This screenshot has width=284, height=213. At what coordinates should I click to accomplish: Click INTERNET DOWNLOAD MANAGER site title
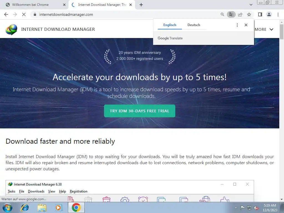pos(58,29)
